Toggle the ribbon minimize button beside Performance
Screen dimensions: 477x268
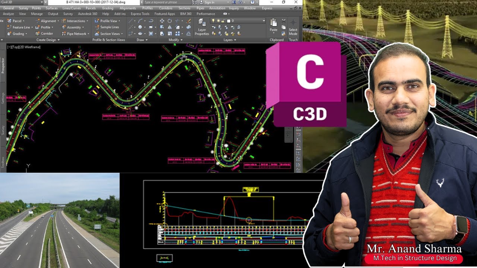pos(225,14)
